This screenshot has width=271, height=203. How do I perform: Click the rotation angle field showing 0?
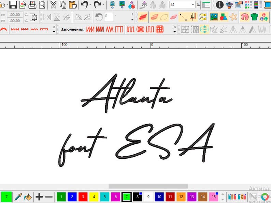point(109,17)
